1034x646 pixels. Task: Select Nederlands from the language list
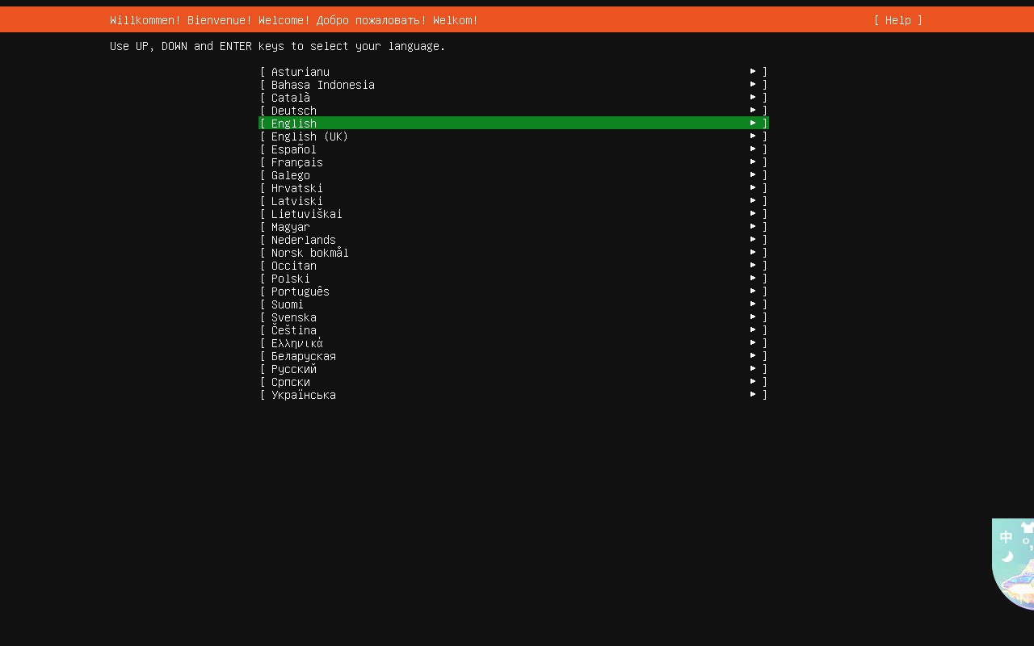(x=303, y=240)
